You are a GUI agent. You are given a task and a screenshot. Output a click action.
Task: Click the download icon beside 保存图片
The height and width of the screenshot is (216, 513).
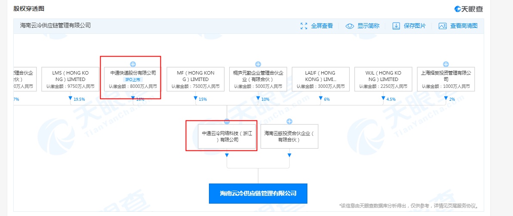point(396,26)
